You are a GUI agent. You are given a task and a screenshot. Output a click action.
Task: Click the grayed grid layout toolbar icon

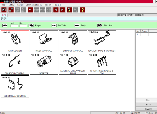pos(49,10)
